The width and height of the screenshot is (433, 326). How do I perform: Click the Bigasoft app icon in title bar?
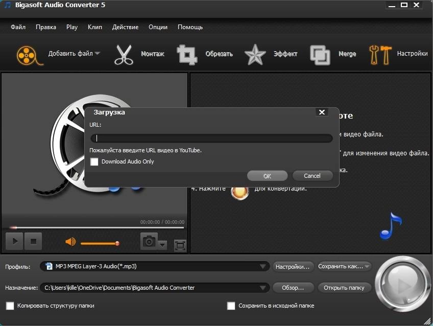[8, 5]
